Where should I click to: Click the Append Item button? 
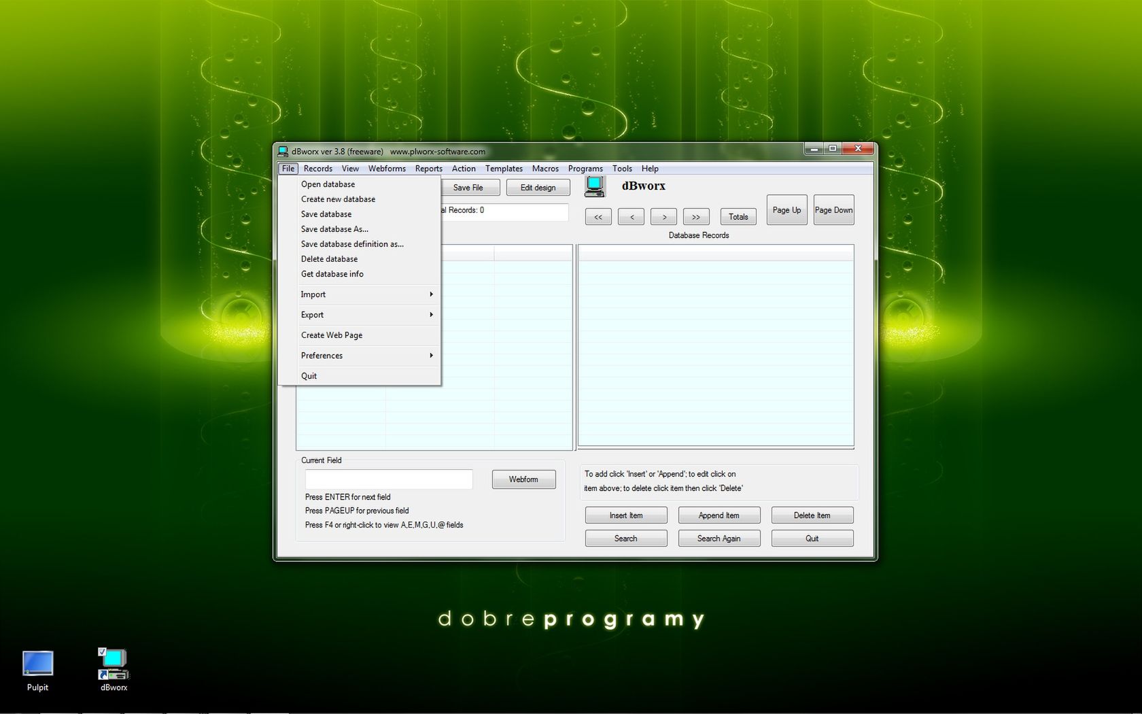[719, 515]
